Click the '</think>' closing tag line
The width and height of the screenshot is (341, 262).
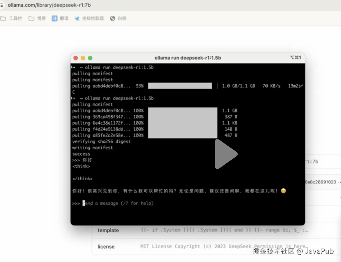[x=82, y=179]
